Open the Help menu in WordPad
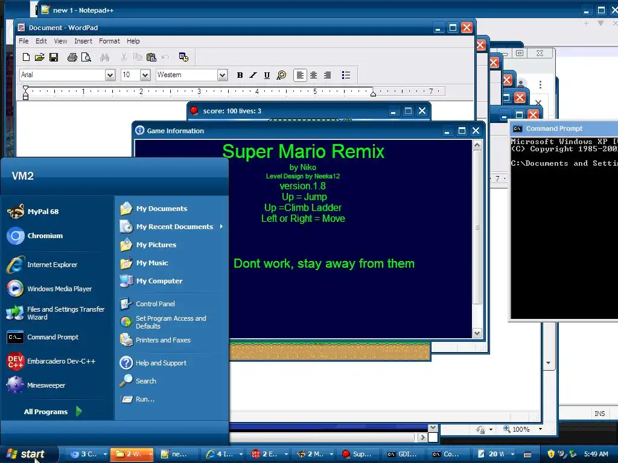This screenshot has width=618, height=463. 133,41
